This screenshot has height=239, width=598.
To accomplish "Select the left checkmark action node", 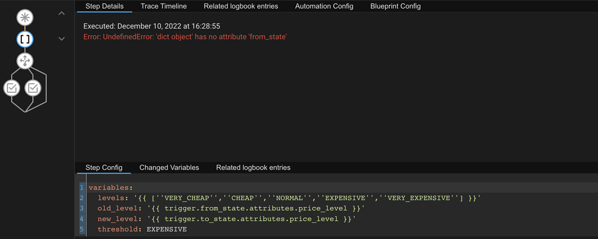I will pos(12,88).
